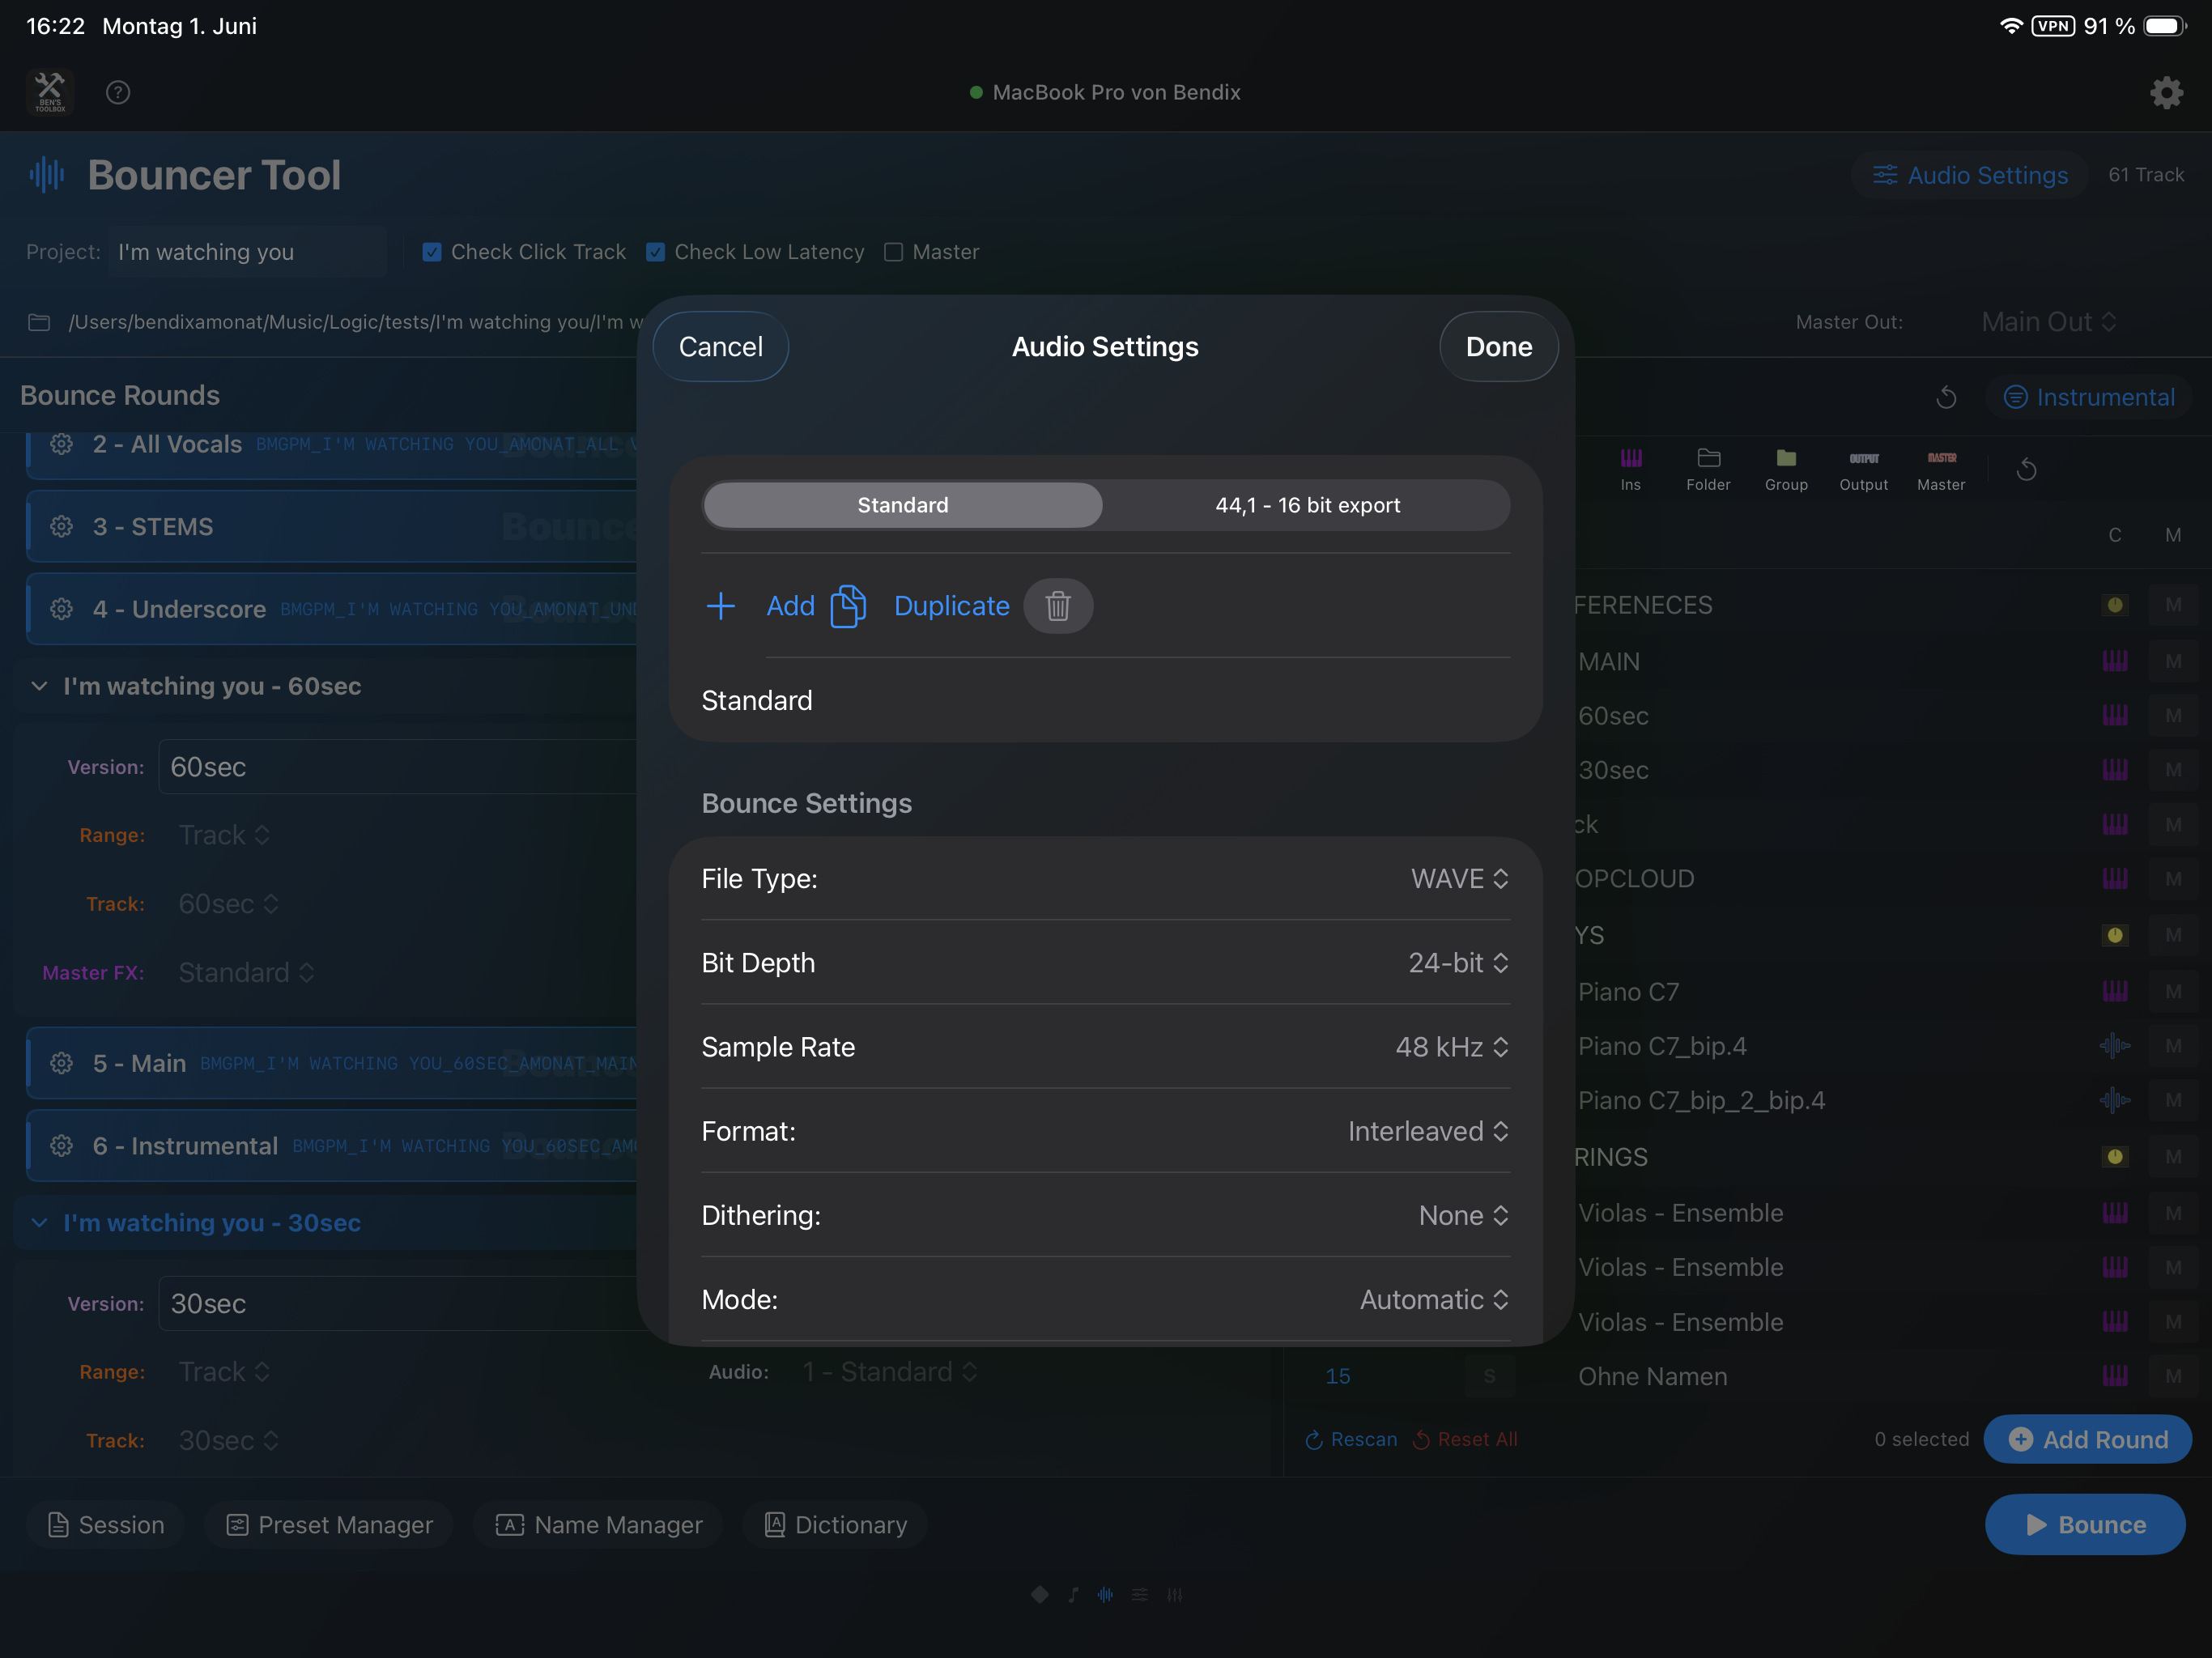Toggle the S button in row 15
This screenshot has height=1658, width=2212.
point(1489,1376)
